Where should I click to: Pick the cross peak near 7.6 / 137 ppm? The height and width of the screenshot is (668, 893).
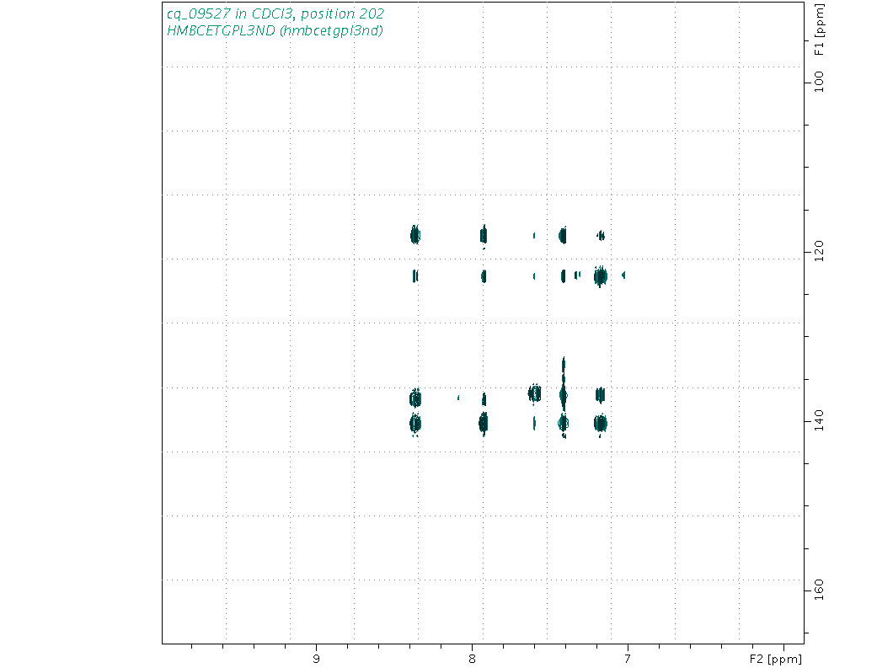[x=534, y=393]
